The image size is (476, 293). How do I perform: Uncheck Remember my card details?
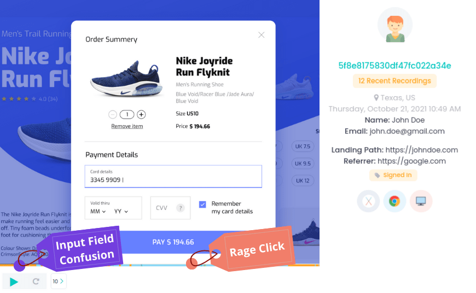coord(202,204)
